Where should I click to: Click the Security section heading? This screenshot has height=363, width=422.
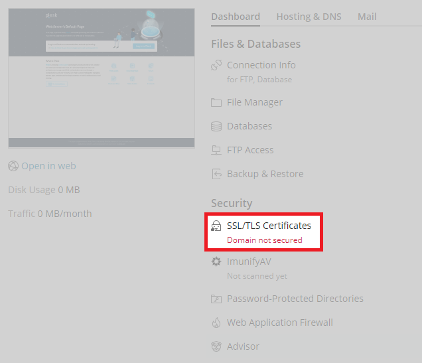tap(232, 204)
